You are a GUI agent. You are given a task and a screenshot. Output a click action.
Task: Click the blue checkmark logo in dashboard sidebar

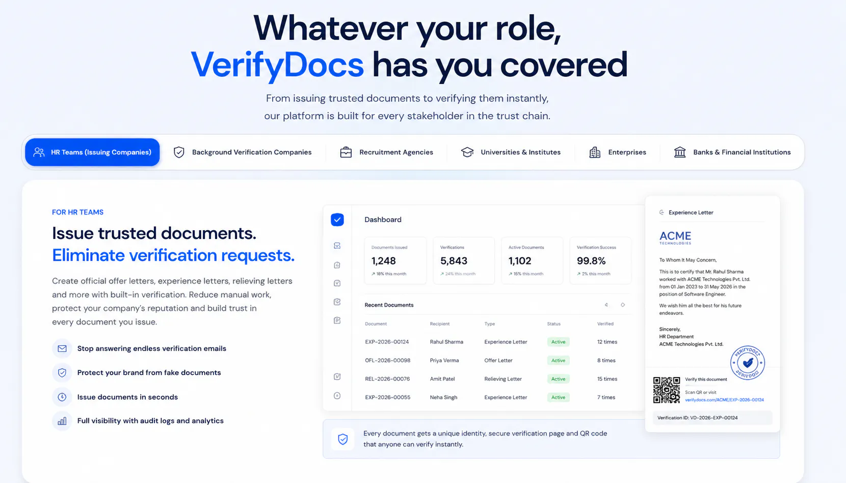click(337, 220)
